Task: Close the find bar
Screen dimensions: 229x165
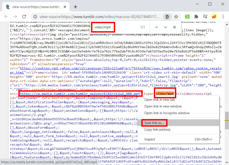Action: [174, 27]
